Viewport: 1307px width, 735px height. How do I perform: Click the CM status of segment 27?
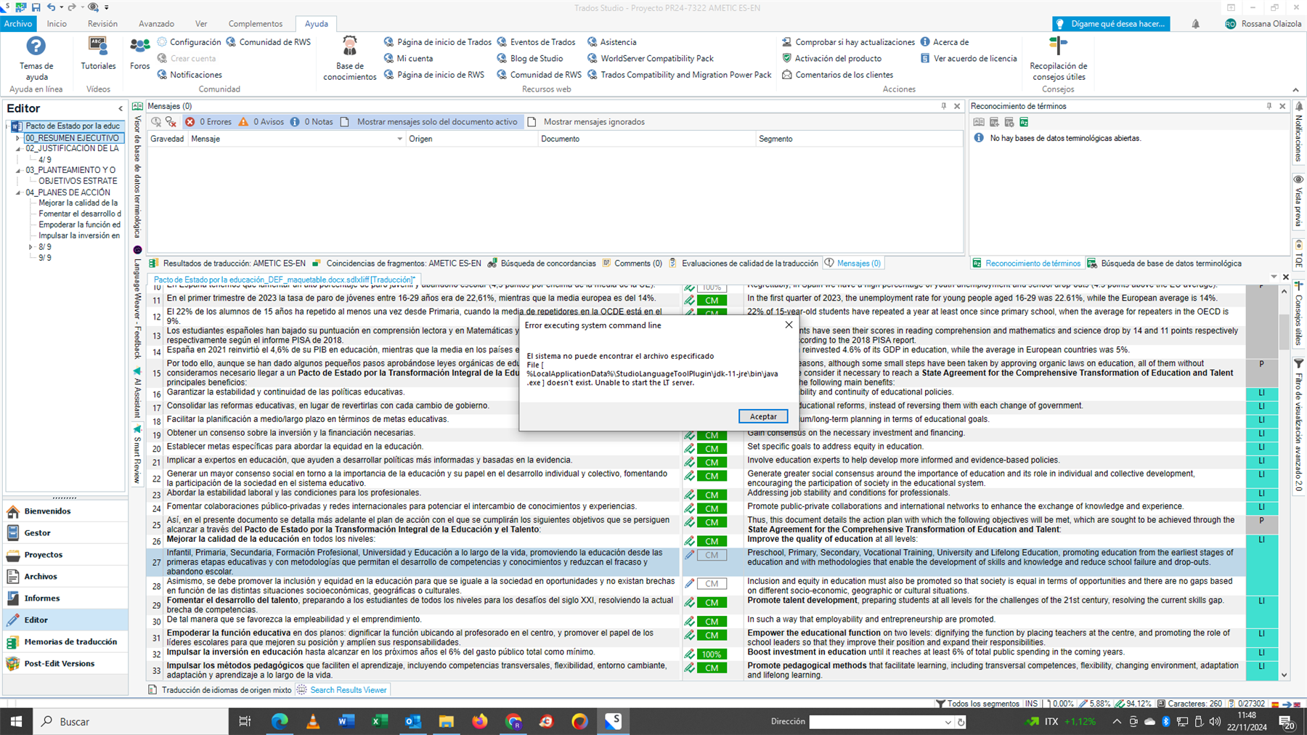pos(712,555)
